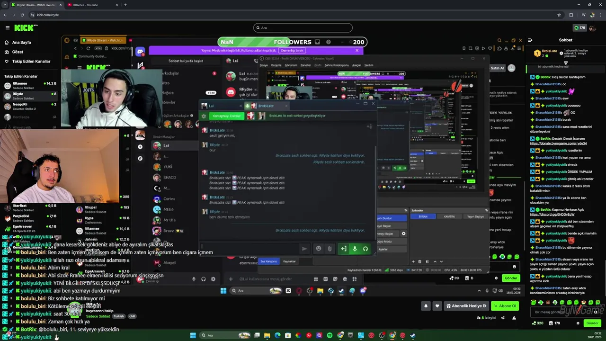
Task: Click Abonelik Hediye Et button
Action: coord(466,306)
